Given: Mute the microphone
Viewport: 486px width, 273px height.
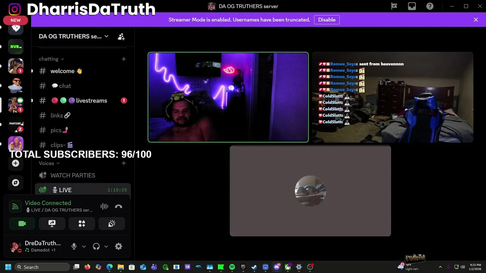Looking at the screenshot, I should [74, 246].
